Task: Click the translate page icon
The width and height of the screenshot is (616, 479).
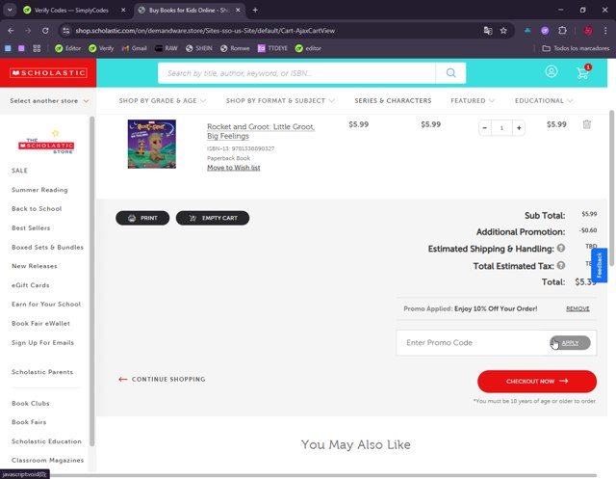Action: pyautogui.click(x=488, y=31)
